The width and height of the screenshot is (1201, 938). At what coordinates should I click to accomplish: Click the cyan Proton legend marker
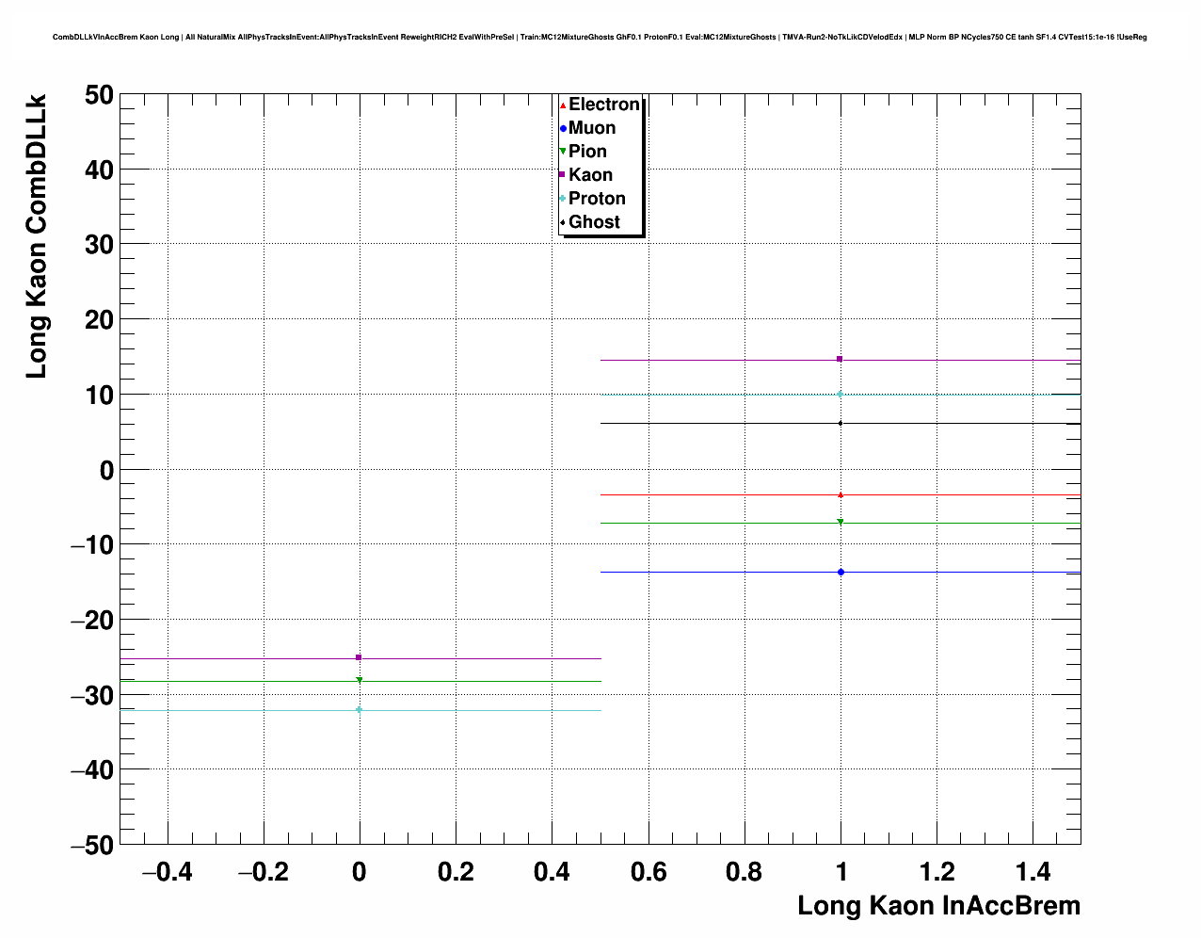pos(563,199)
